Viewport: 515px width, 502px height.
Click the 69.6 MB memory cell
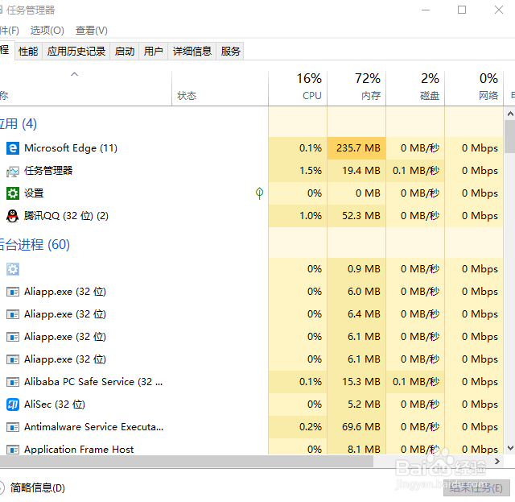(x=356, y=427)
